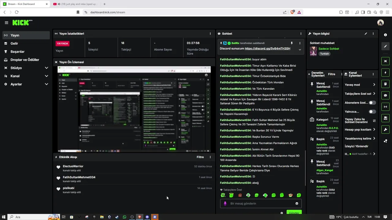The height and width of the screenshot is (220, 392).
Task: Toggle the stream preview widget icon
Action: tap(385, 61)
